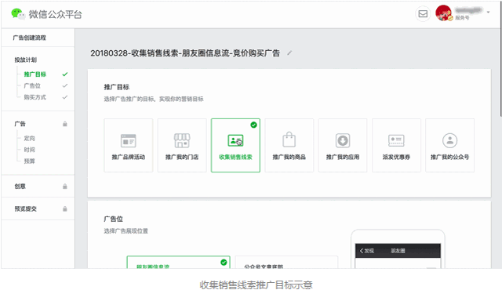The image size is (502, 290).
Task: Open the 定向 sidebar item
Action: coord(30,138)
